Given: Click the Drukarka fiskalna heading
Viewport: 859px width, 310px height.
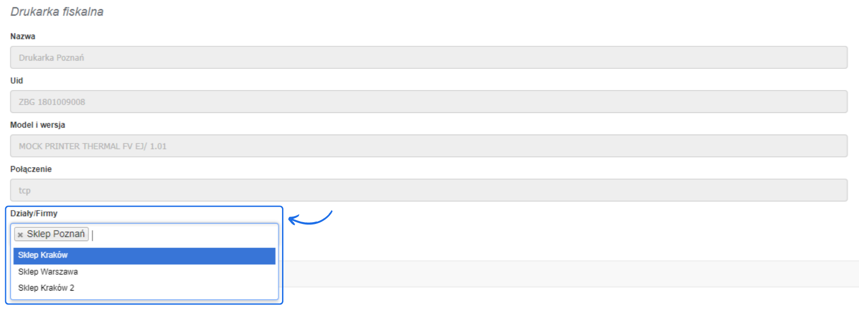Looking at the screenshot, I should pos(57,12).
